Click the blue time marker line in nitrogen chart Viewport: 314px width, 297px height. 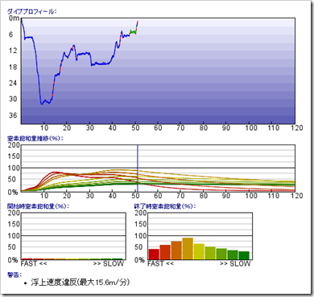138,168
